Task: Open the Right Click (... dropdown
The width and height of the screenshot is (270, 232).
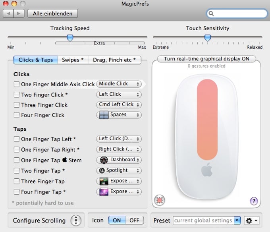Action: (119, 149)
